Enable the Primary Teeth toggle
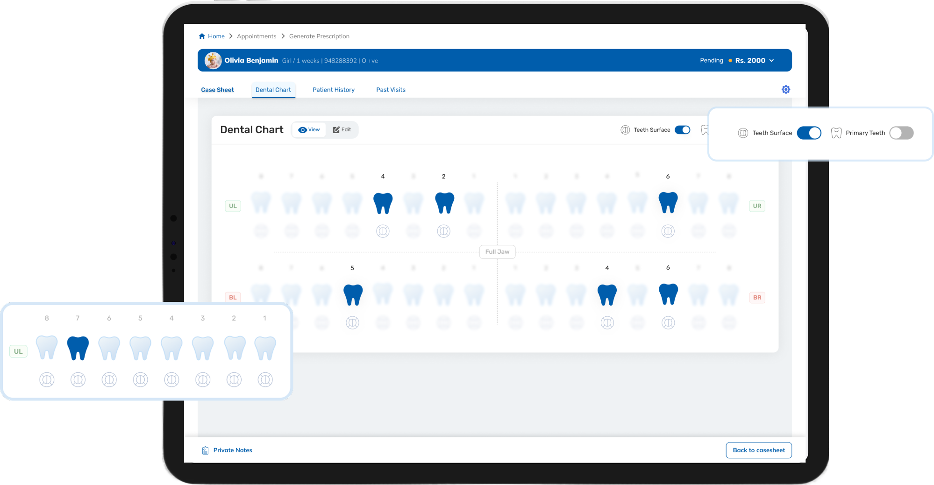 (x=901, y=133)
